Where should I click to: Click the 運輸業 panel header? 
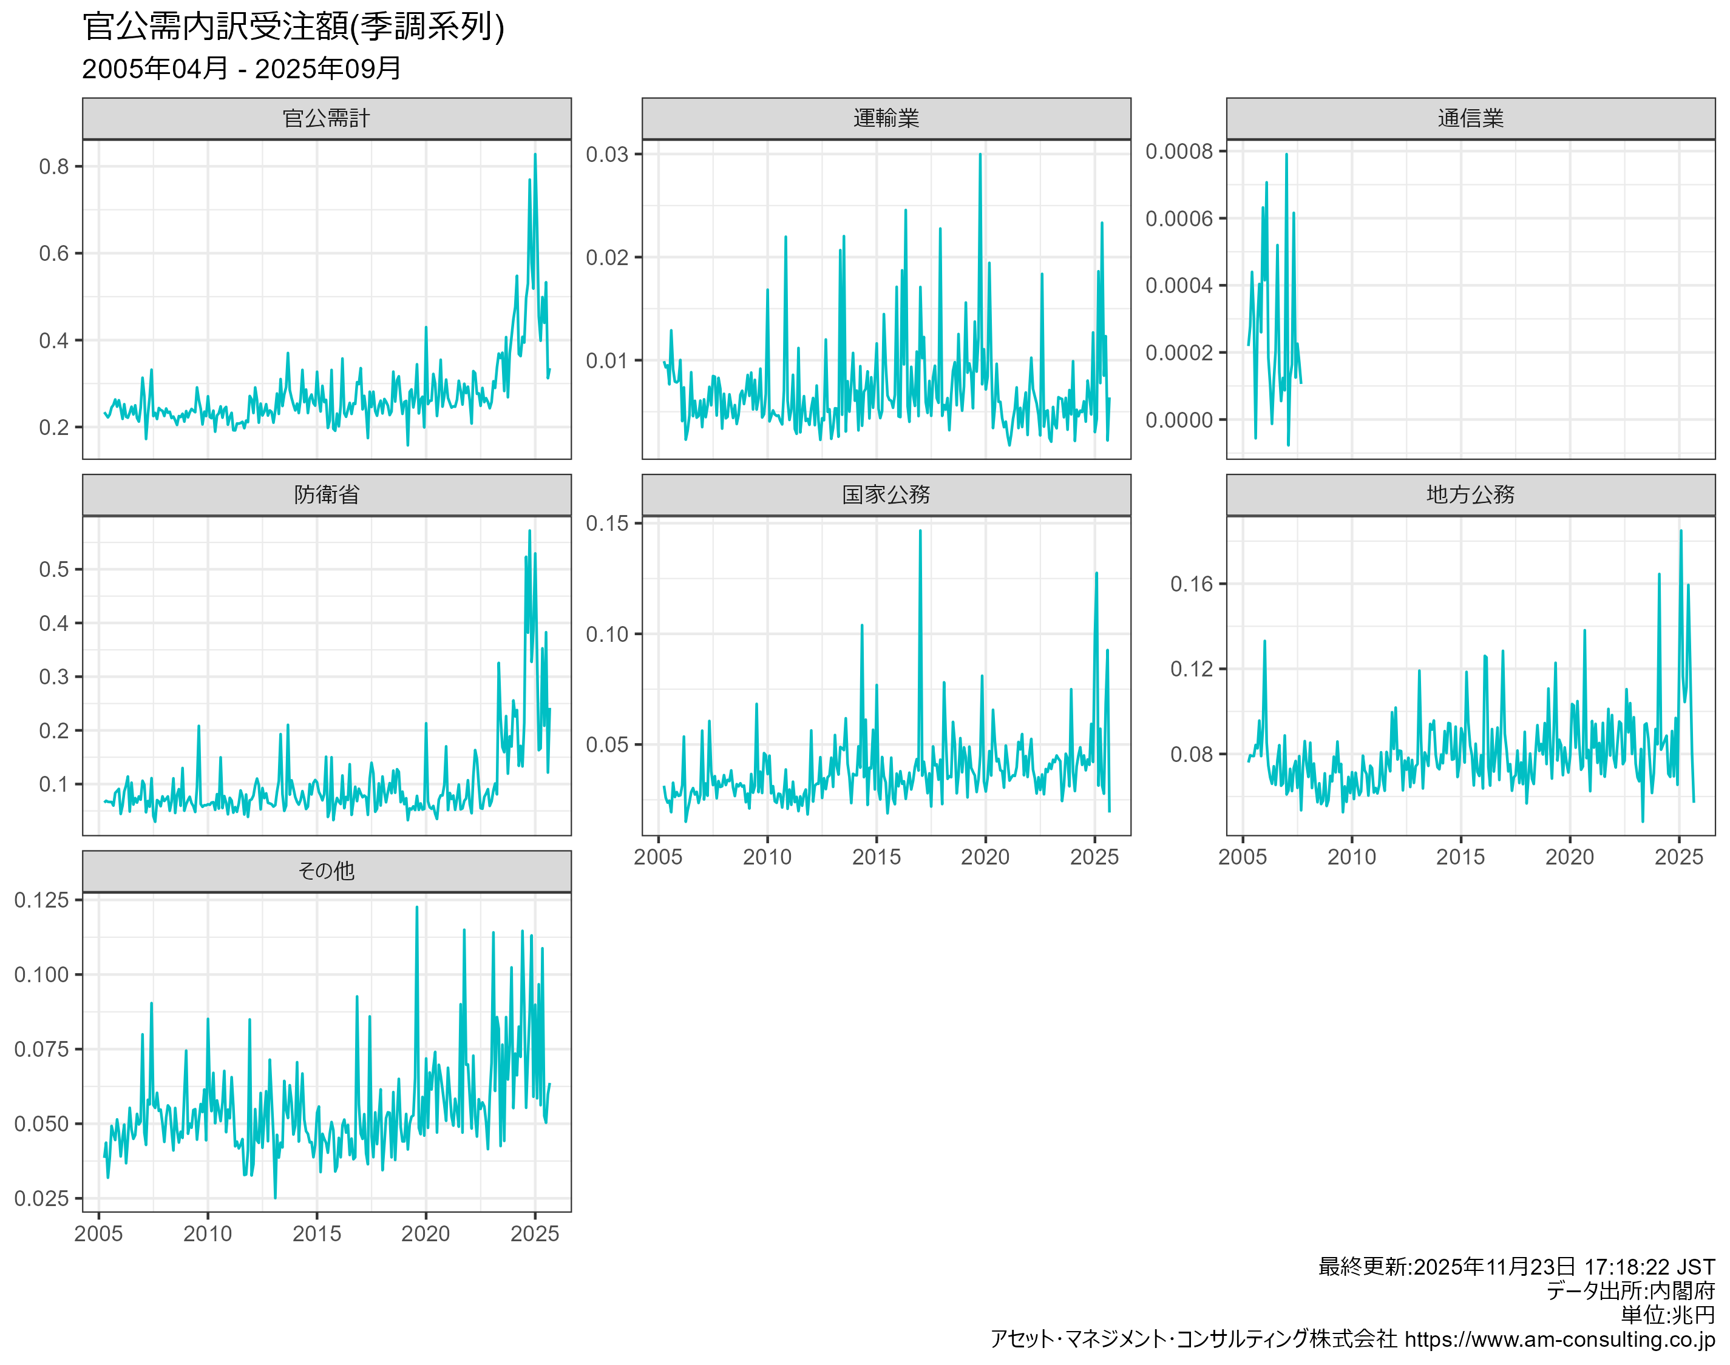(886, 118)
